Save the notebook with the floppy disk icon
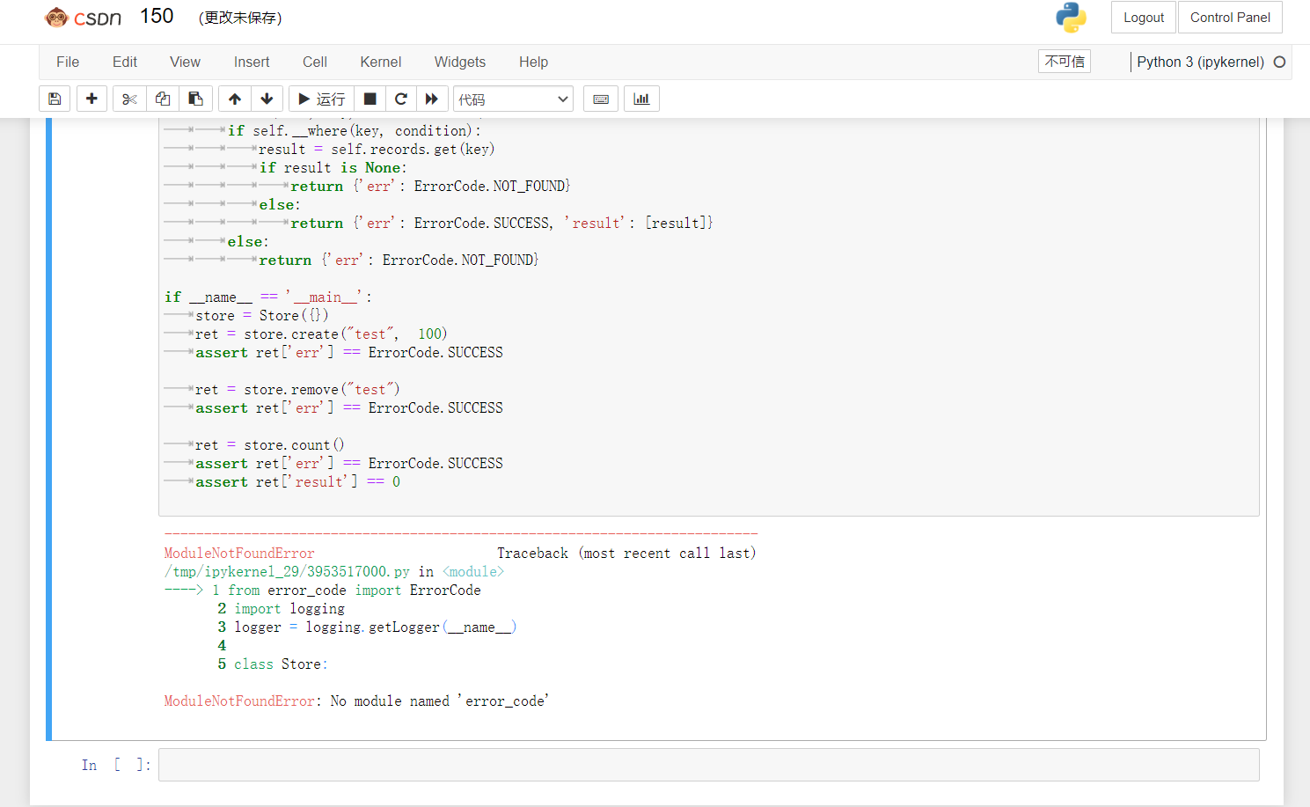Viewport: 1310px width, 807px height. pos(55,99)
